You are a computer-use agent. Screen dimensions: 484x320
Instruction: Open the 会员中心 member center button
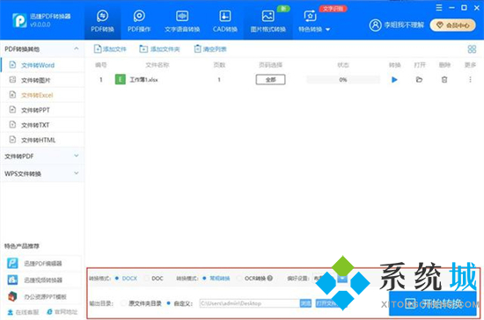[454, 25]
